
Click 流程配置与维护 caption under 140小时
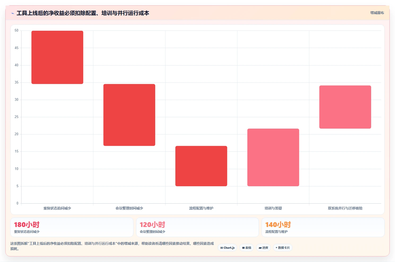click(x=276, y=232)
